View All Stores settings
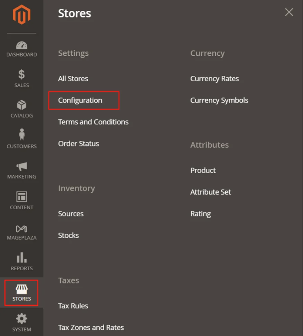303x336 pixels. point(73,78)
